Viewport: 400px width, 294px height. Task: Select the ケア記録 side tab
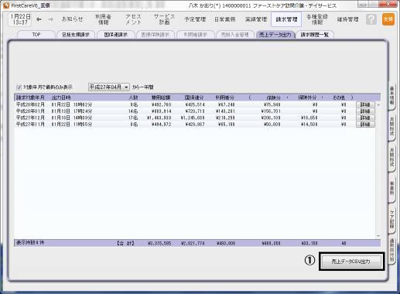(x=391, y=219)
